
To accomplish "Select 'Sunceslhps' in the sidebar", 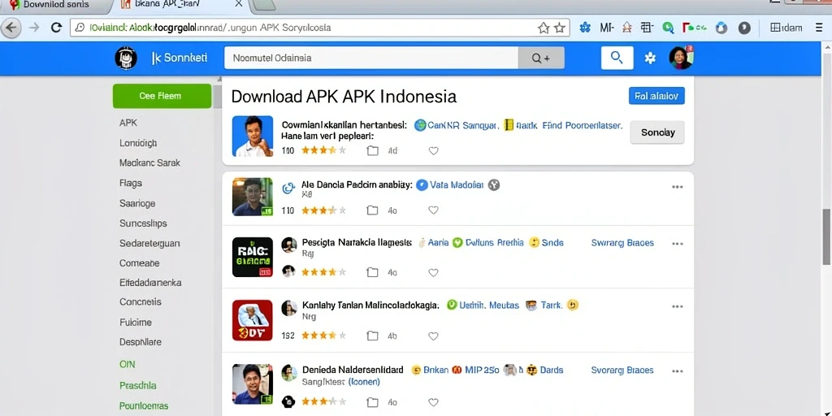I will pos(143,223).
